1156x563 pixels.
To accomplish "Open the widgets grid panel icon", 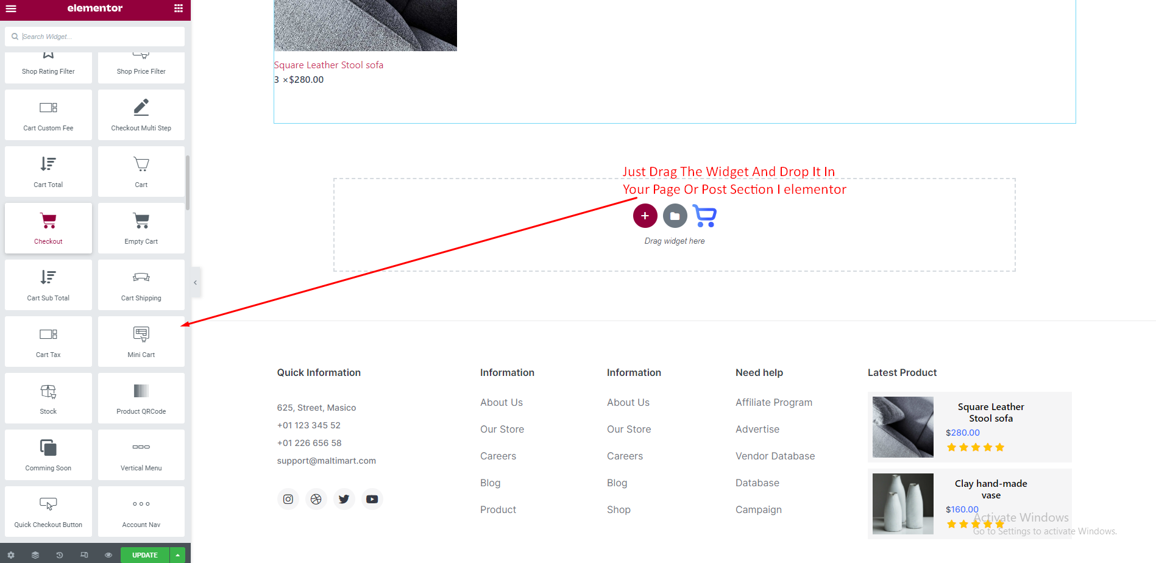I will click(179, 9).
